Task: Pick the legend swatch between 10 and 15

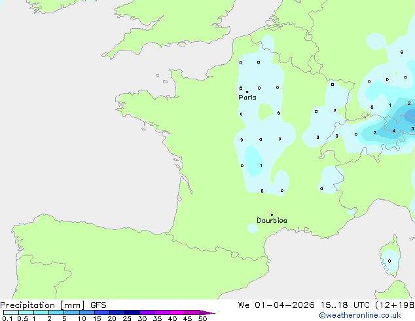Action: (x=87, y=313)
